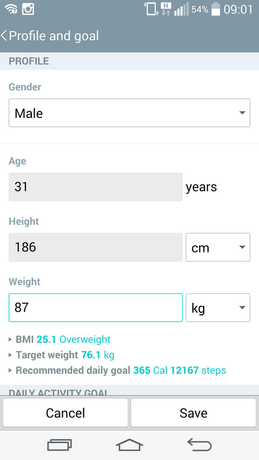Open the Gender dropdown showing Male
The height and width of the screenshot is (460, 259).
129,113
